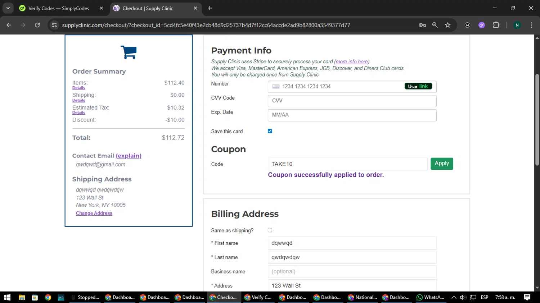540x303 pixels.
Task: Click the 7:58 a. m. taskbar clock
Action: coord(505,297)
